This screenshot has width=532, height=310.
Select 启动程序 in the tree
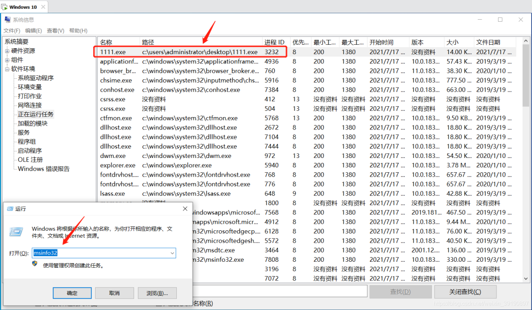[30, 151]
